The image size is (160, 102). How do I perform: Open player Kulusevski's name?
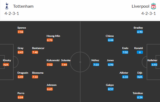[x=53, y=60]
